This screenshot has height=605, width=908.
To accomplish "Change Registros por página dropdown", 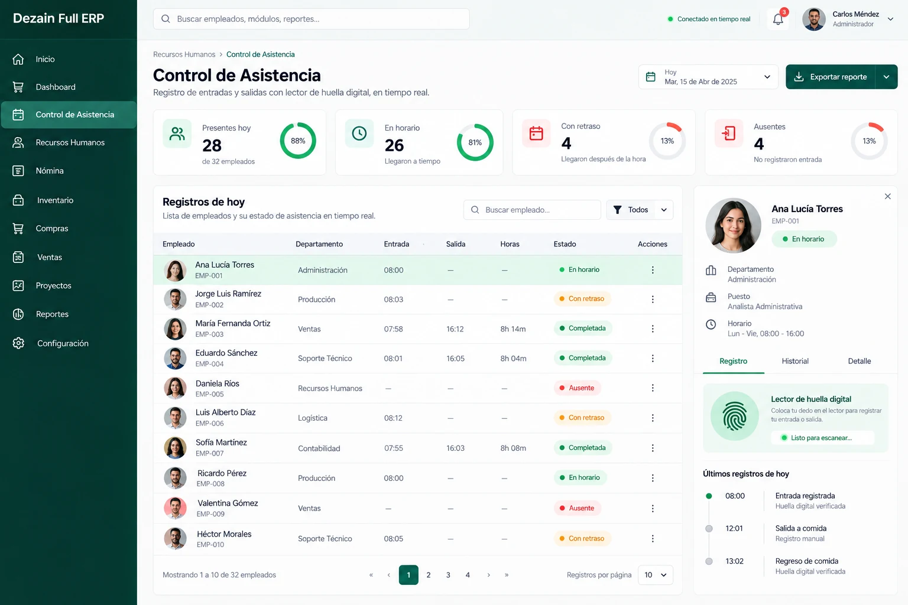I will [x=656, y=575].
